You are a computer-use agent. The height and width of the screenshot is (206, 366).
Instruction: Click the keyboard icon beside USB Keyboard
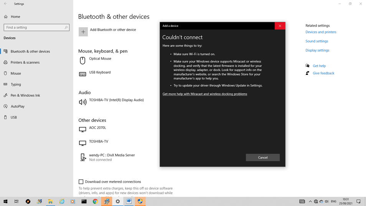pyautogui.click(x=82, y=74)
